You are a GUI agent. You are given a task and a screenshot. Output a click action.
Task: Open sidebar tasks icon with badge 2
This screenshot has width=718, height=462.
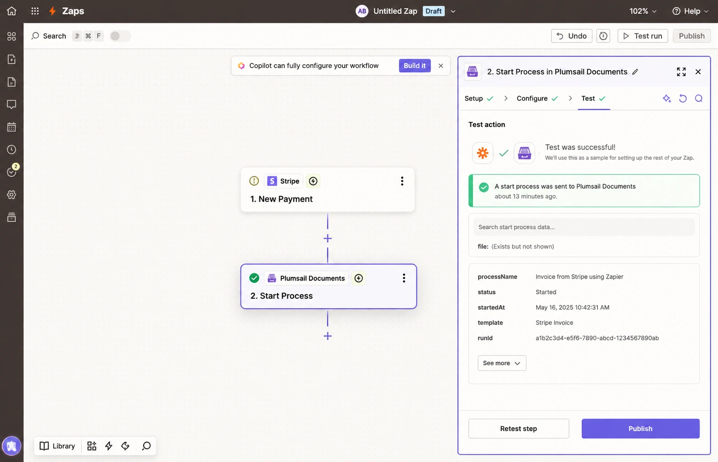pos(11,172)
